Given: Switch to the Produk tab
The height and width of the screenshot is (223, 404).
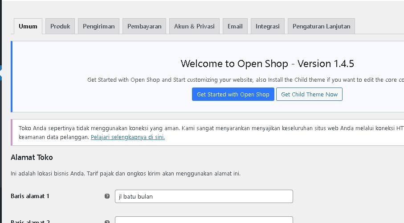Looking at the screenshot, I should (60, 26).
